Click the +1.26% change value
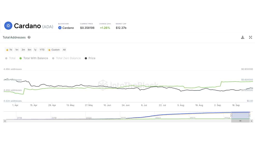 (105, 28)
